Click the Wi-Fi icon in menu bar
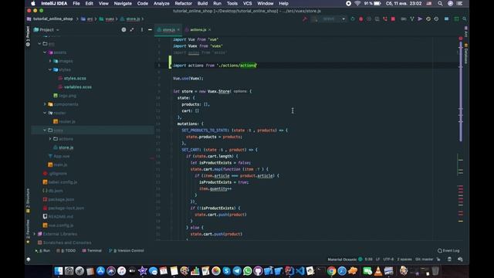Image resolution: width=494 pixels, height=278 pixels. point(357,3)
